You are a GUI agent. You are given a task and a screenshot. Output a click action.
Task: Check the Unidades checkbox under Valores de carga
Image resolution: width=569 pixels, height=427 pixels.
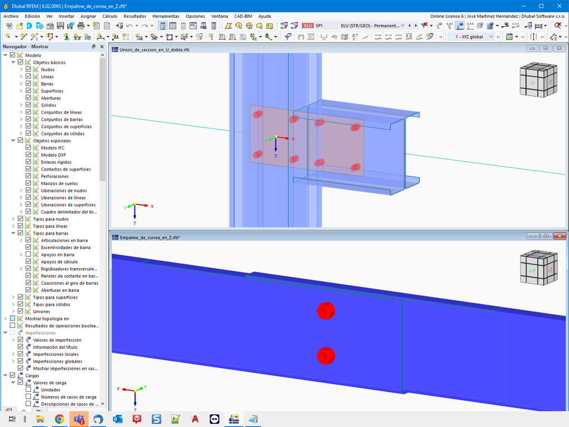point(28,390)
